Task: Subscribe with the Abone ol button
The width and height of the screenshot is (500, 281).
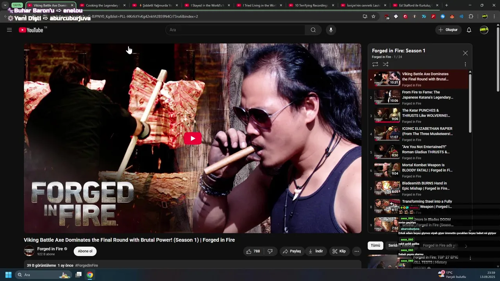Action: point(85,251)
